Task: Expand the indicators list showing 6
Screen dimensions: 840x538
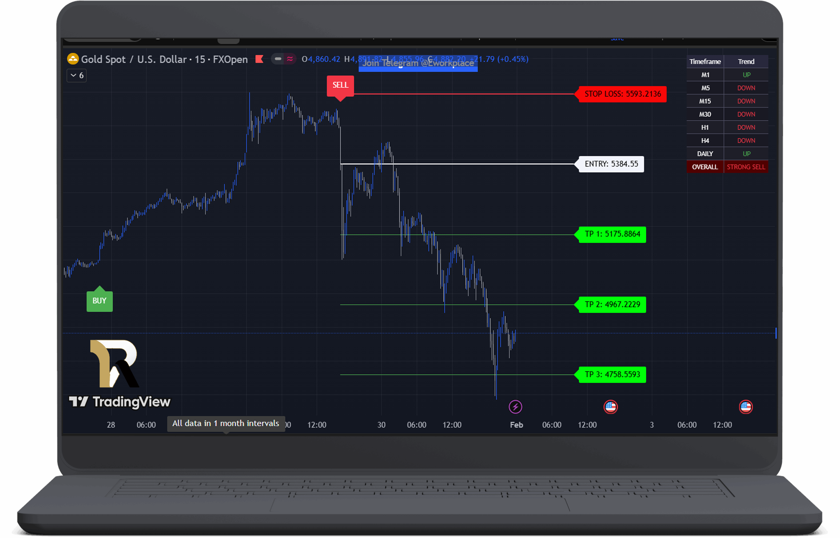Action: [76, 75]
